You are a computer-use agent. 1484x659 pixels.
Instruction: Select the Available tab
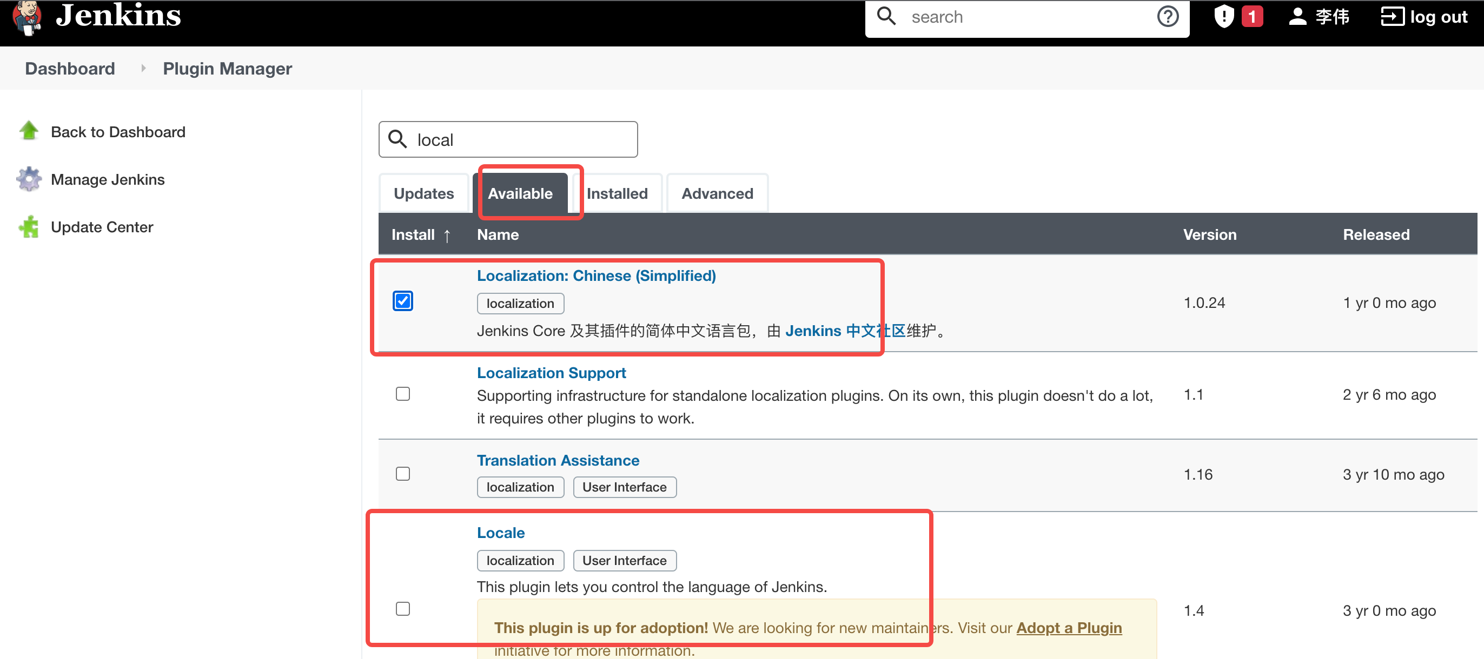coord(520,193)
